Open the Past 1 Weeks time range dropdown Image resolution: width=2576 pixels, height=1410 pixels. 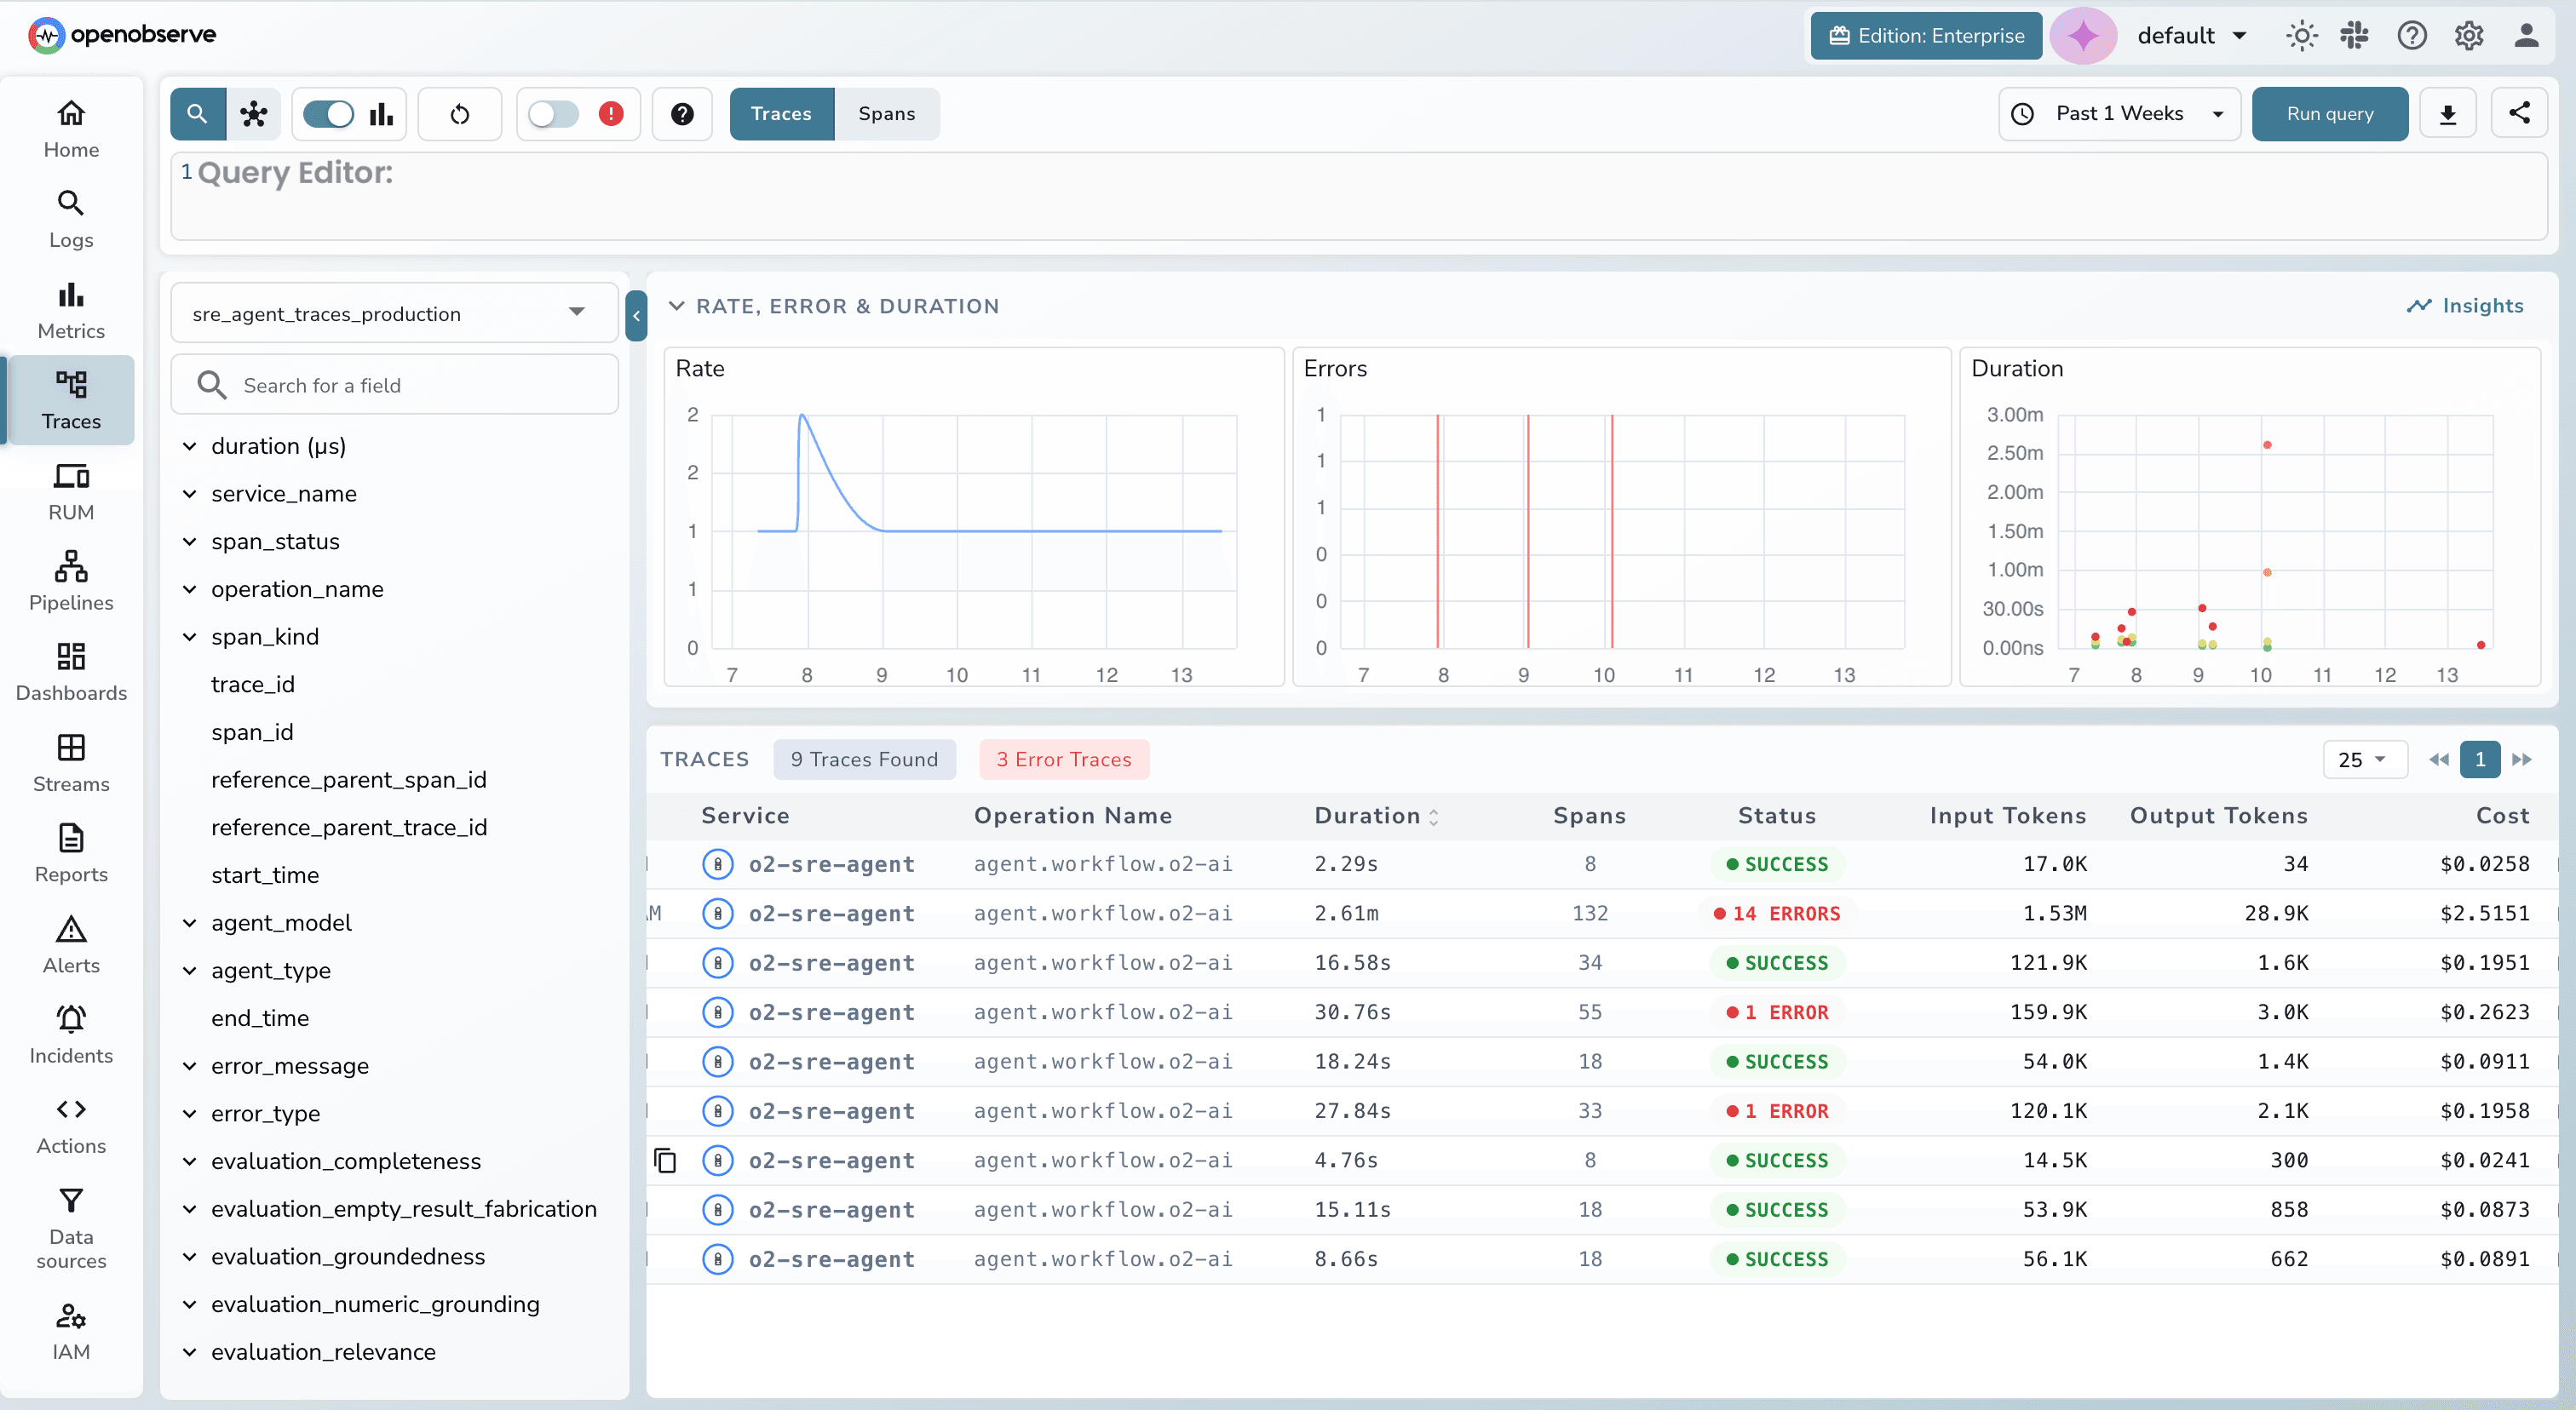2119,113
